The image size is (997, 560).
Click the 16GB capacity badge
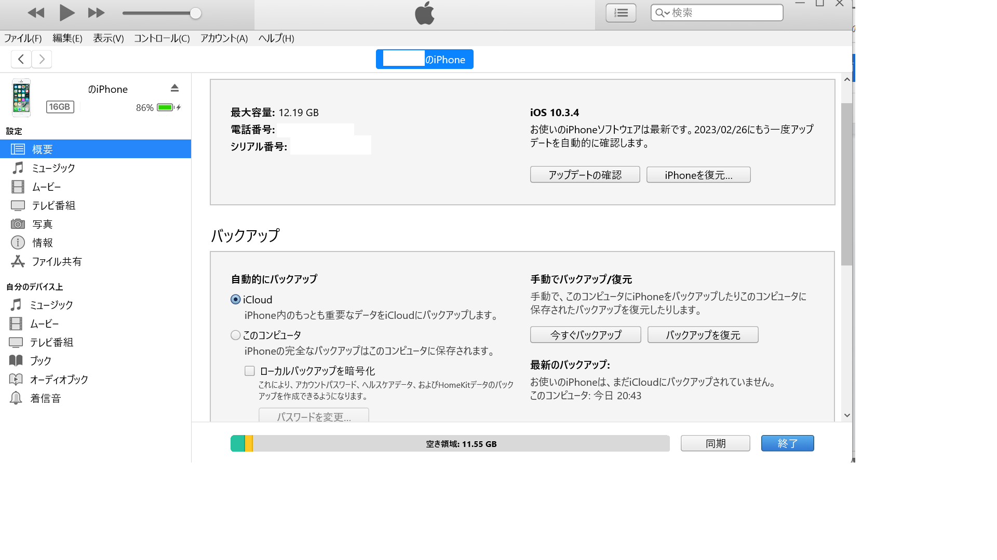[x=60, y=107]
